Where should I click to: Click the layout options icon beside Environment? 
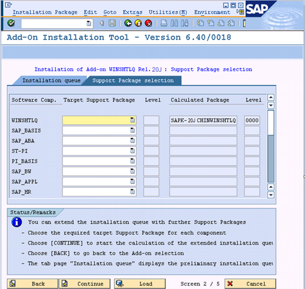coord(240,12)
